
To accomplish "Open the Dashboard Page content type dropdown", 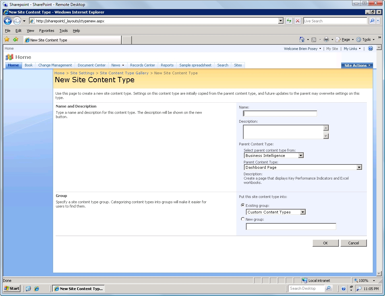I will click(x=359, y=167).
